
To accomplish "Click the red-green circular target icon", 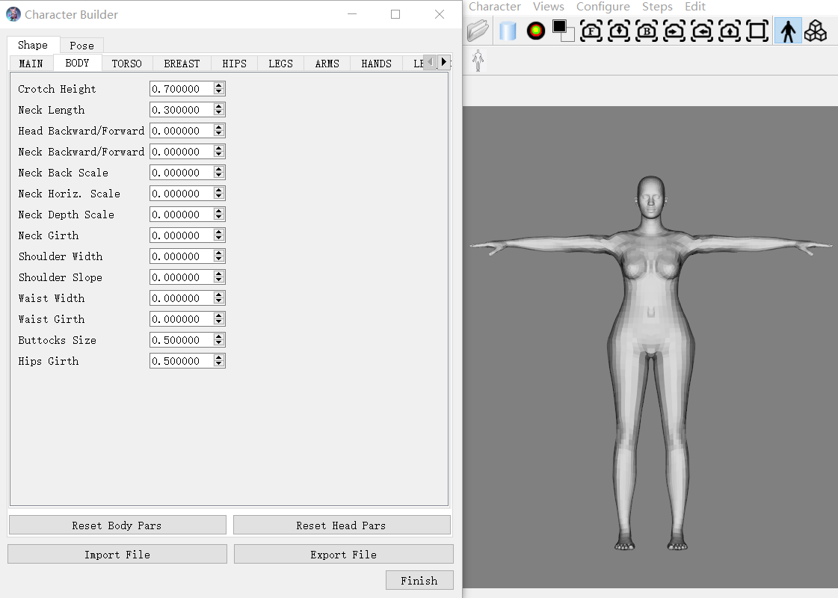I will coord(535,31).
